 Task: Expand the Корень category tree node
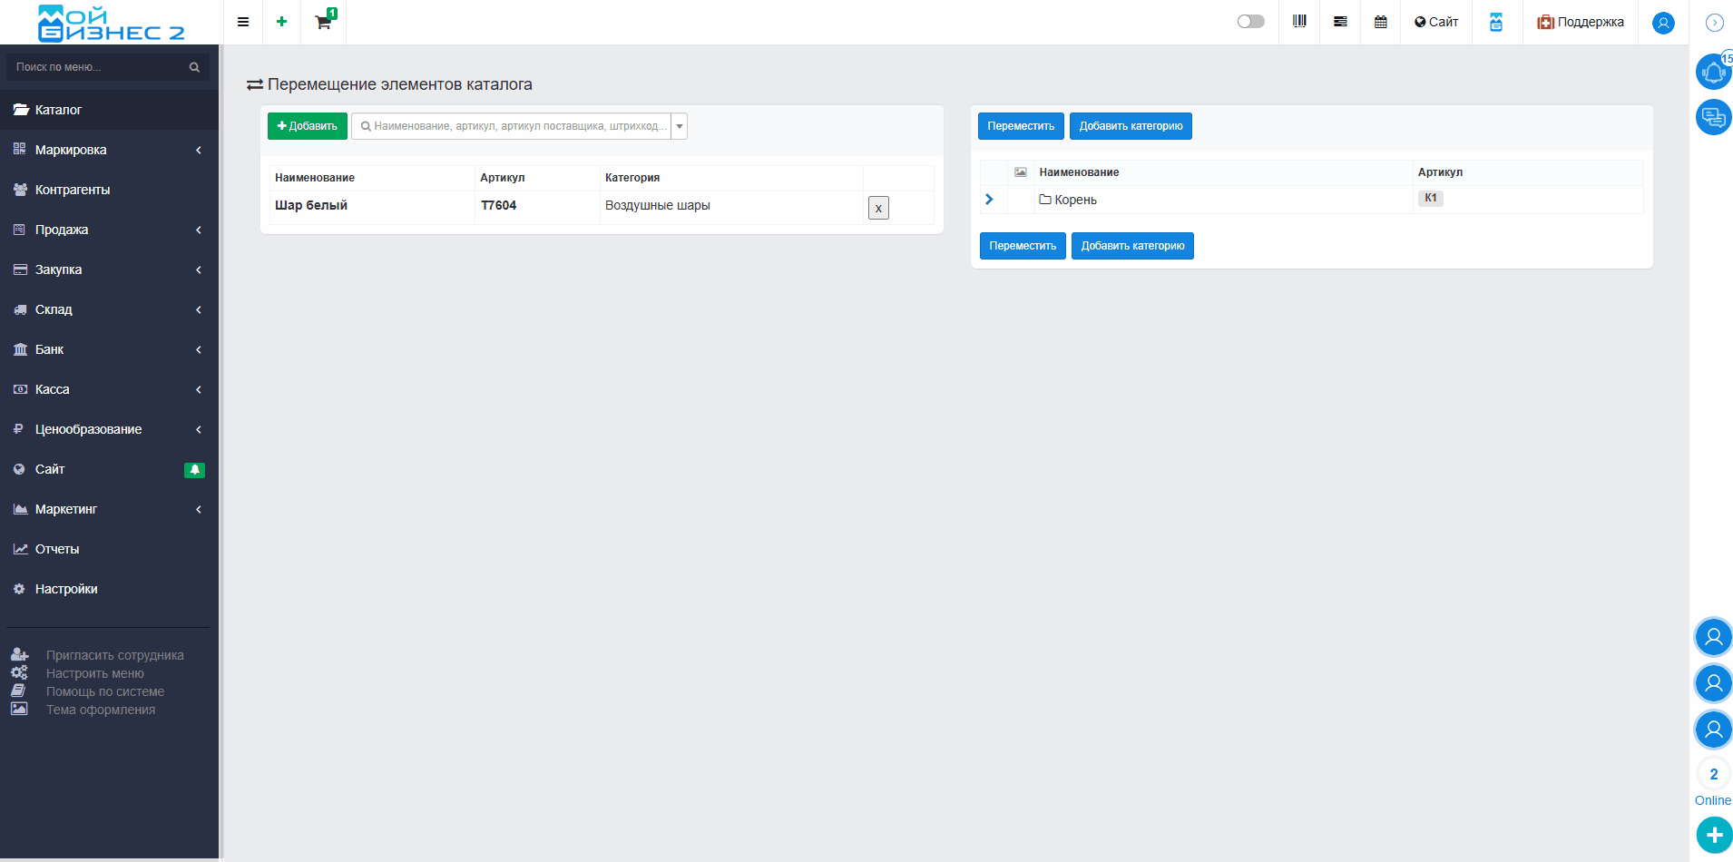989,200
